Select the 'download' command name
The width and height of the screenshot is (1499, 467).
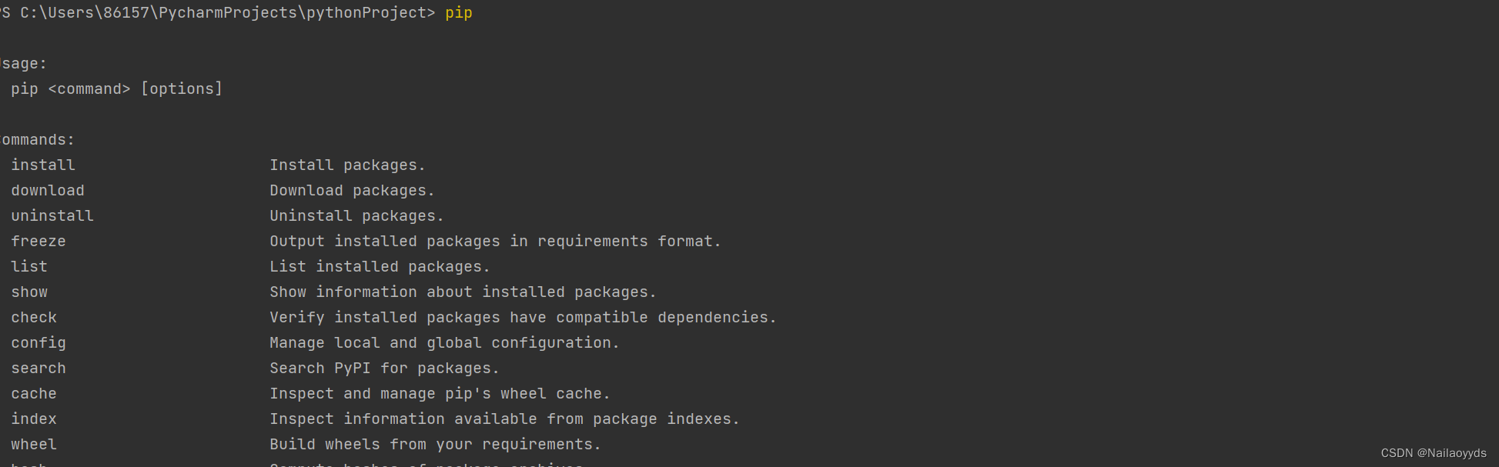[48, 190]
